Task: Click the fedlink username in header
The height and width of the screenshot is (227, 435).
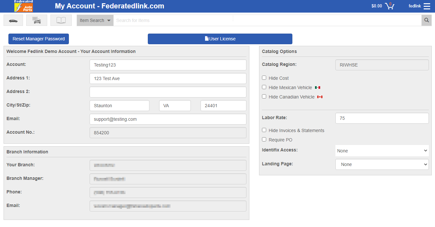Action: click(x=414, y=6)
